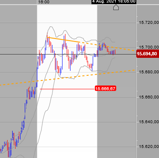Click the 15.620,00 price axis label
159x158 pixels.
[149, 147]
